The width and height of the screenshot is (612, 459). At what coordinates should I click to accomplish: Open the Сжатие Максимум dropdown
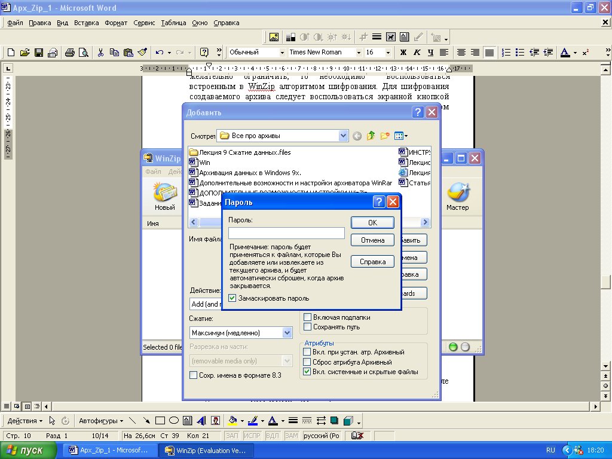pyautogui.click(x=287, y=333)
